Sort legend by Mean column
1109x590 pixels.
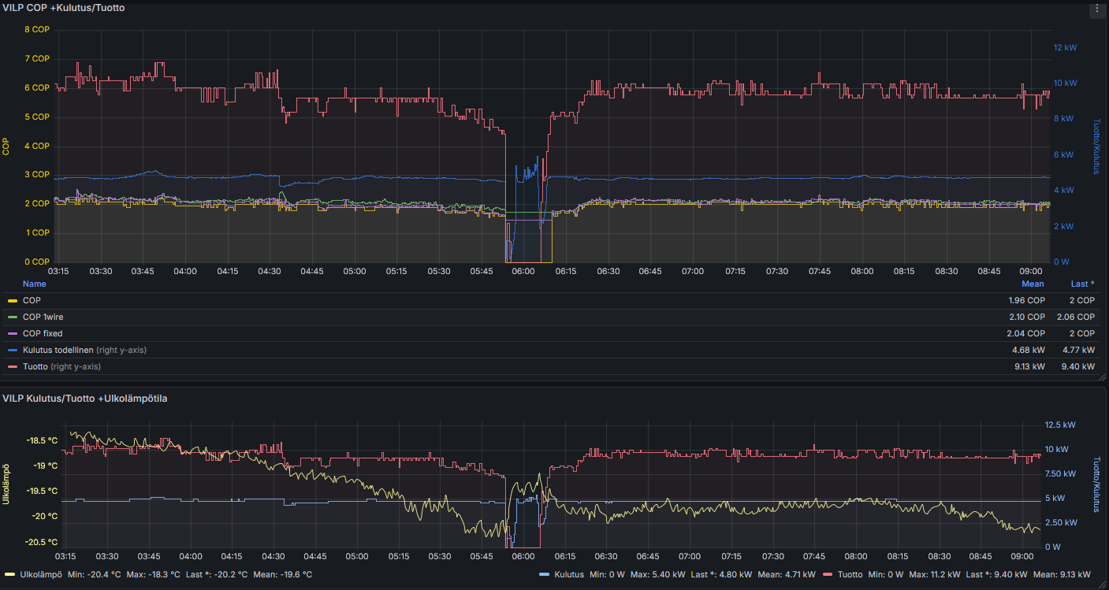[x=1033, y=284]
